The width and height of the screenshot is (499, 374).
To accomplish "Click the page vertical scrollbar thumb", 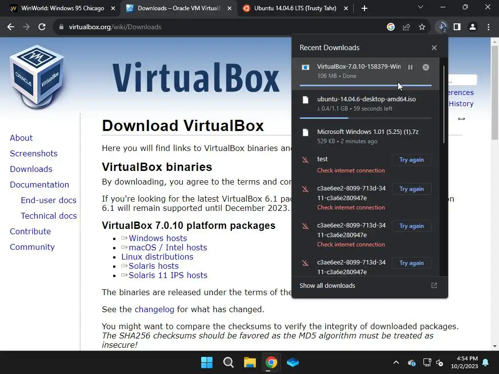I will point(495,92).
